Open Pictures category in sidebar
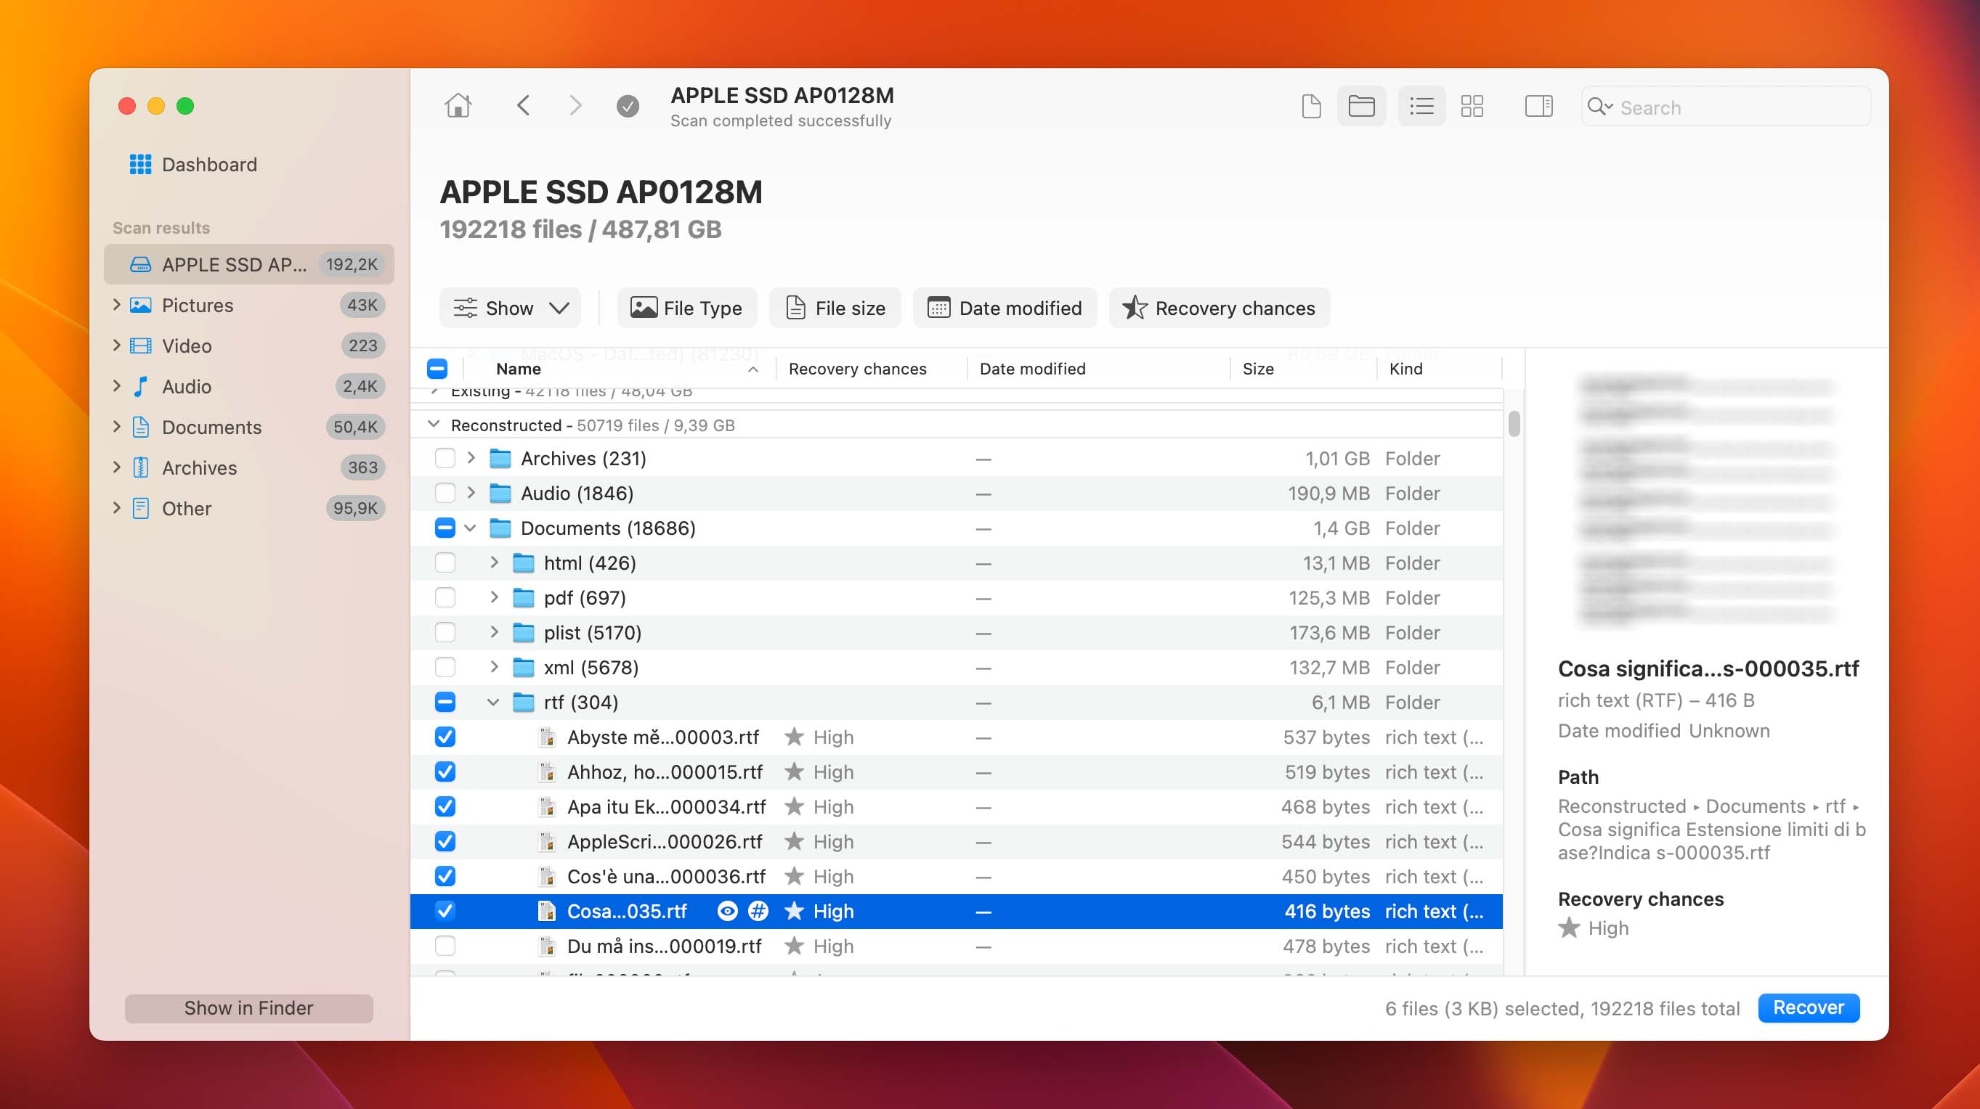Screen dimensions: 1980x1109 click(x=249, y=305)
